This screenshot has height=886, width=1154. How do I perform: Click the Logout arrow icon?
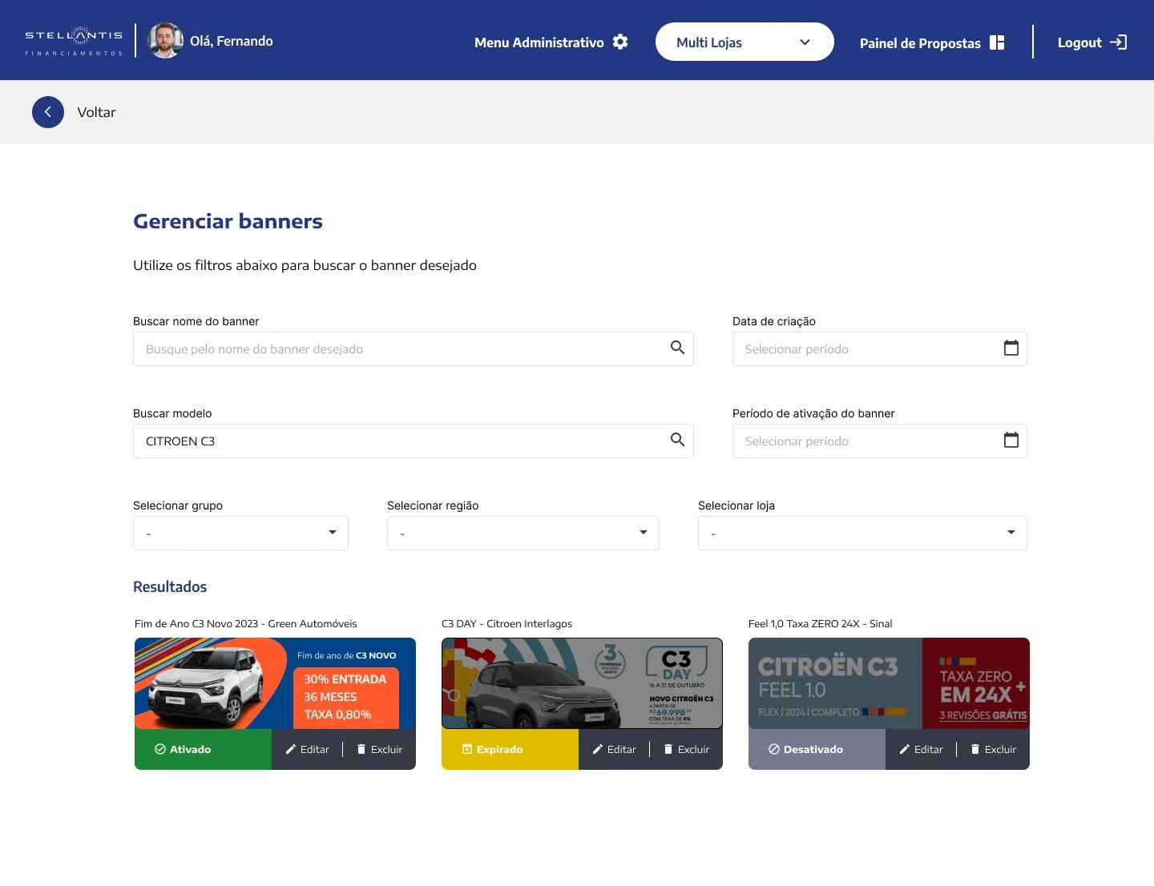point(1119,42)
